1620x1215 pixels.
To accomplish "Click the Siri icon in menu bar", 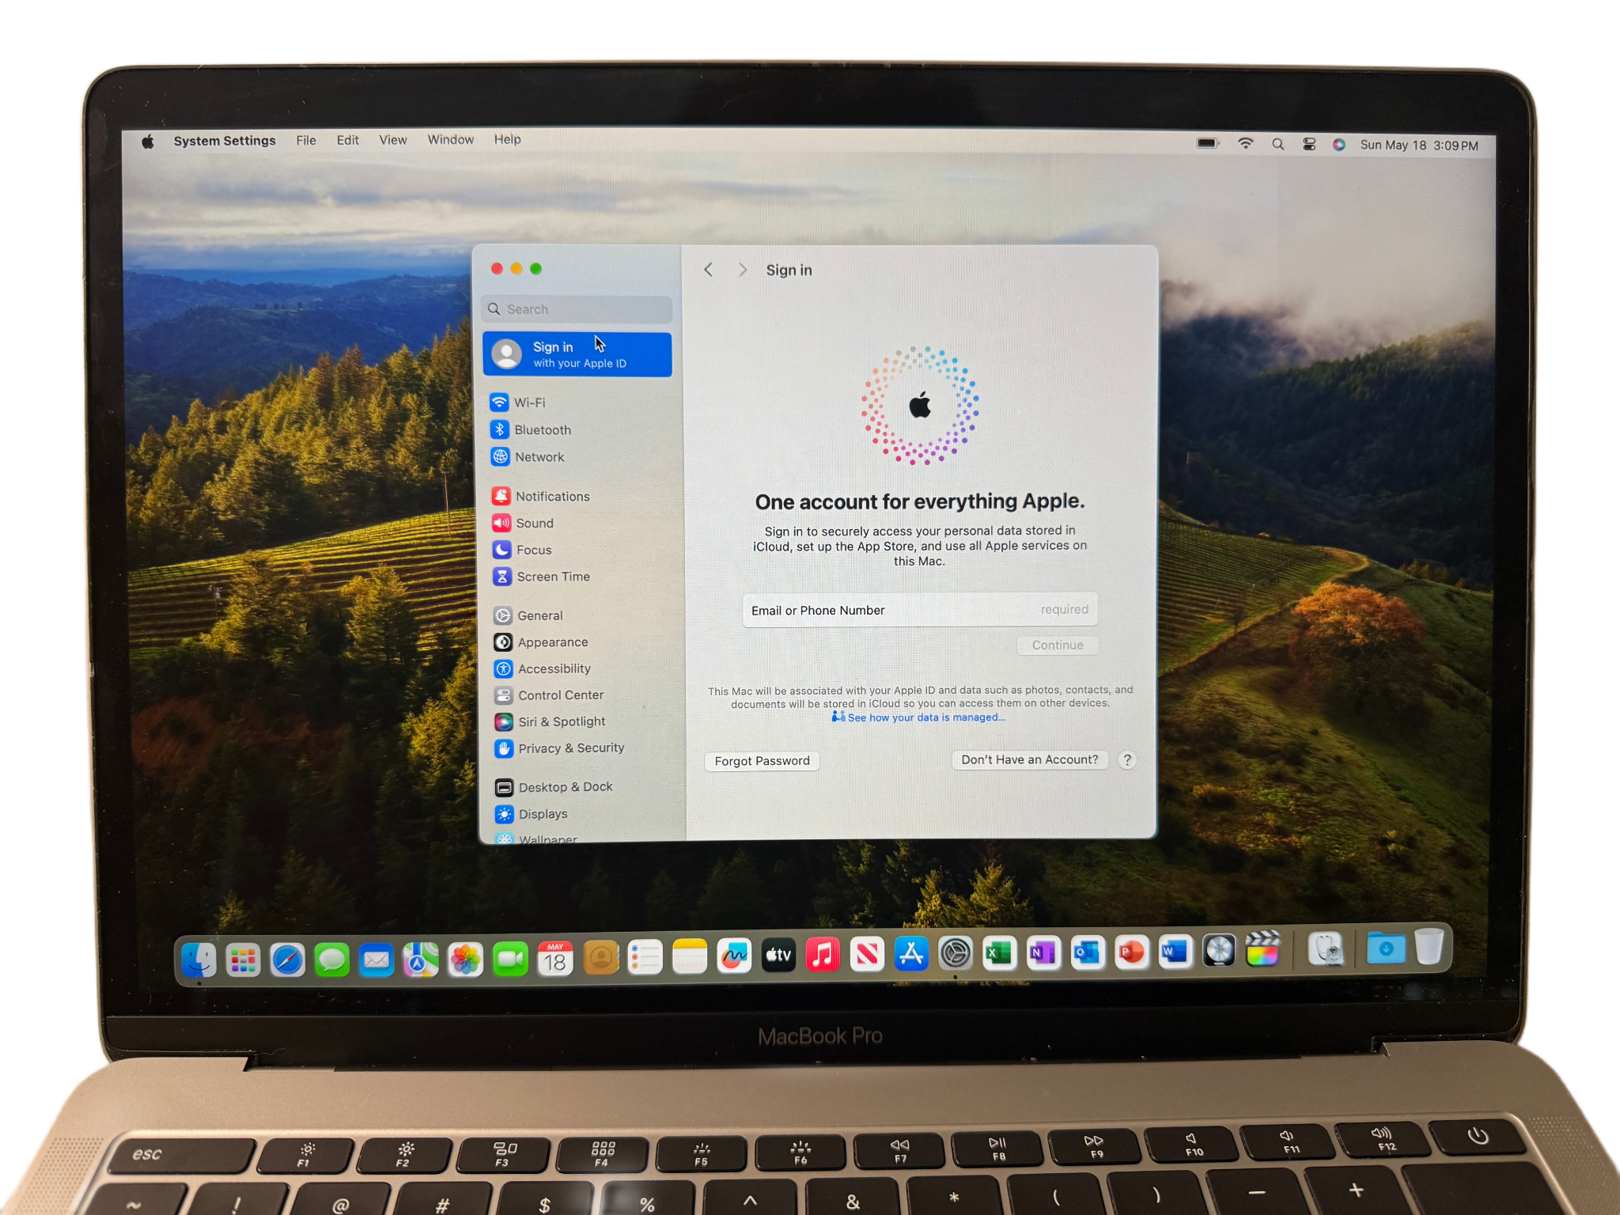I will pyautogui.click(x=1339, y=145).
